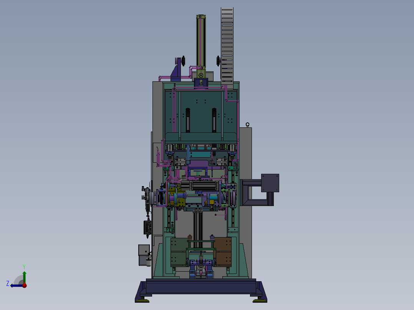The image size is (414, 310).
Task: Click the blue Z axis arrow of the triad
Action: 16,285
